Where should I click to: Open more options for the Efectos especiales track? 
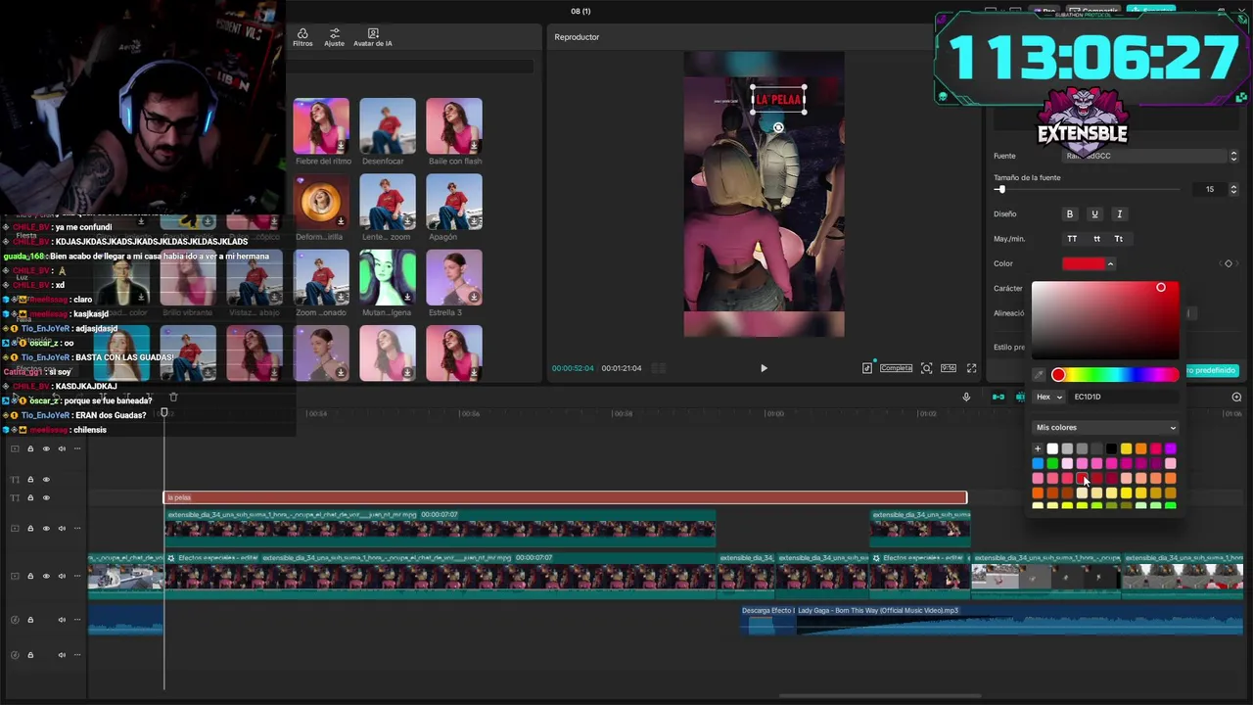click(x=76, y=576)
